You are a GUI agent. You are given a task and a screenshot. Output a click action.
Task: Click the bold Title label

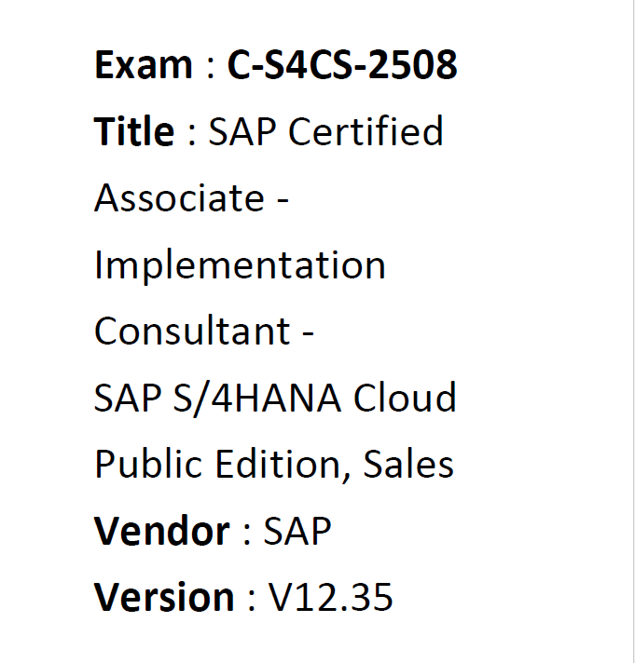coord(133,131)
